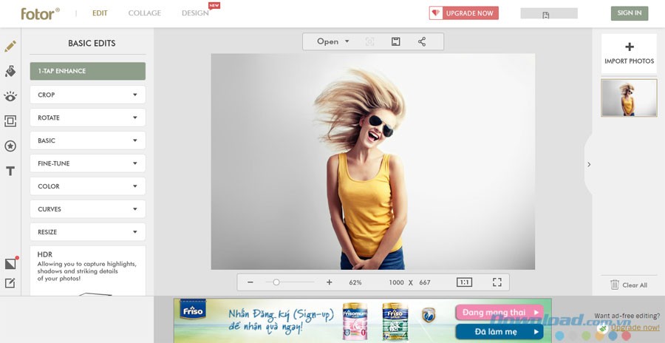Collapse the right photo panel arrow
Viewport: 665px width, 343px height.
pos(589,164)
